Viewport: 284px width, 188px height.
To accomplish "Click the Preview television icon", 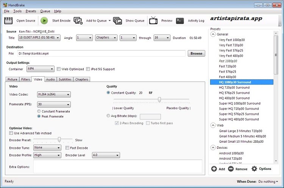I will (x=153, y=20).
